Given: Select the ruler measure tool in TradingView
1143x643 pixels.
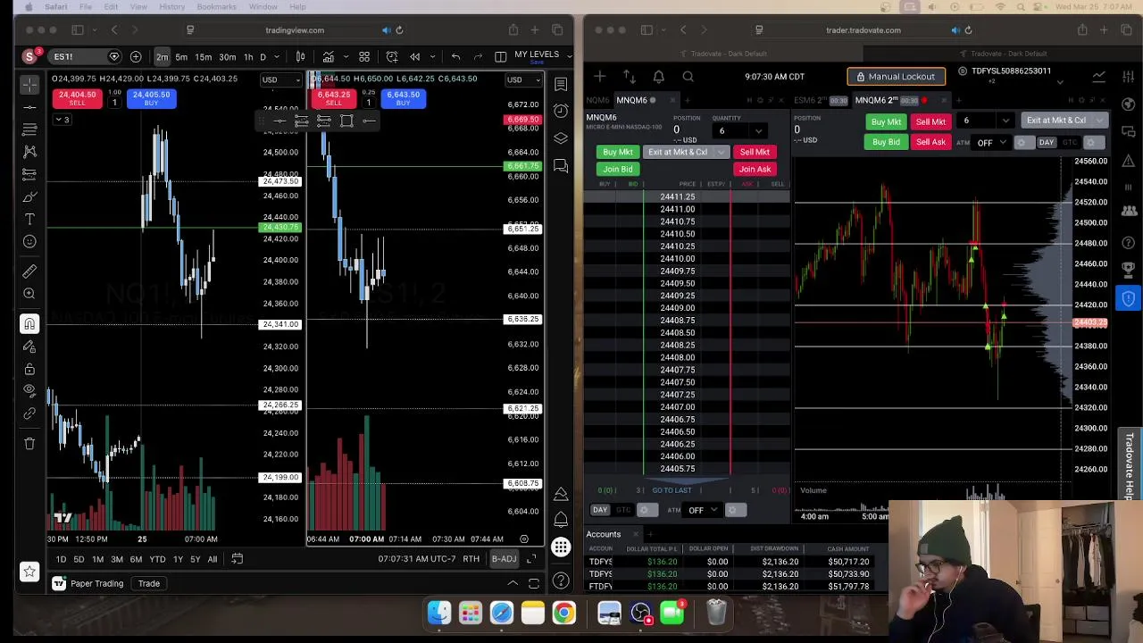Looking at the screenshot, I should (x=29, y=271).
